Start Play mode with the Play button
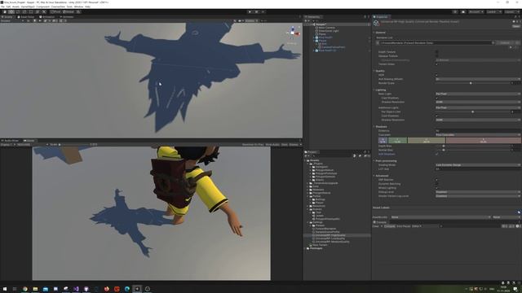Viewport: 522px width, 293px height. point(250,11)
